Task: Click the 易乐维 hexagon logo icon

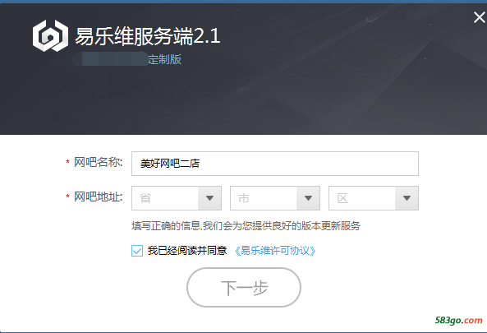Action: click(x=50, y=35)
